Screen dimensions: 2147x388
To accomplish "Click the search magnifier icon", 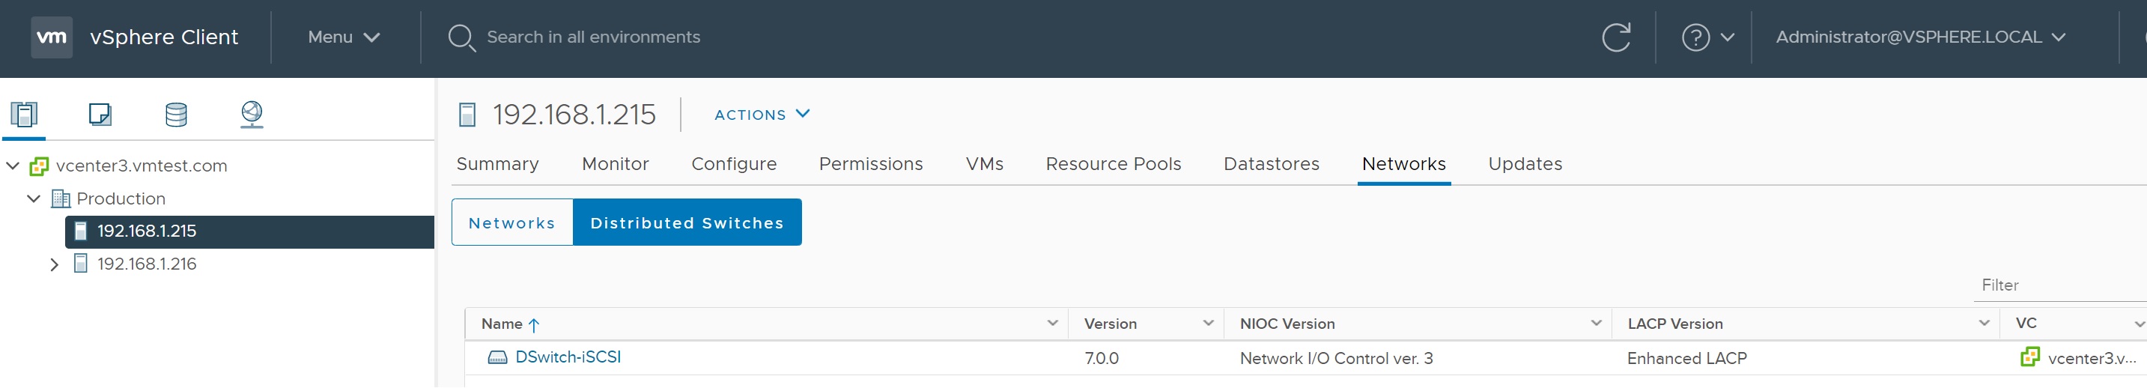I will [x=461, y=37].
